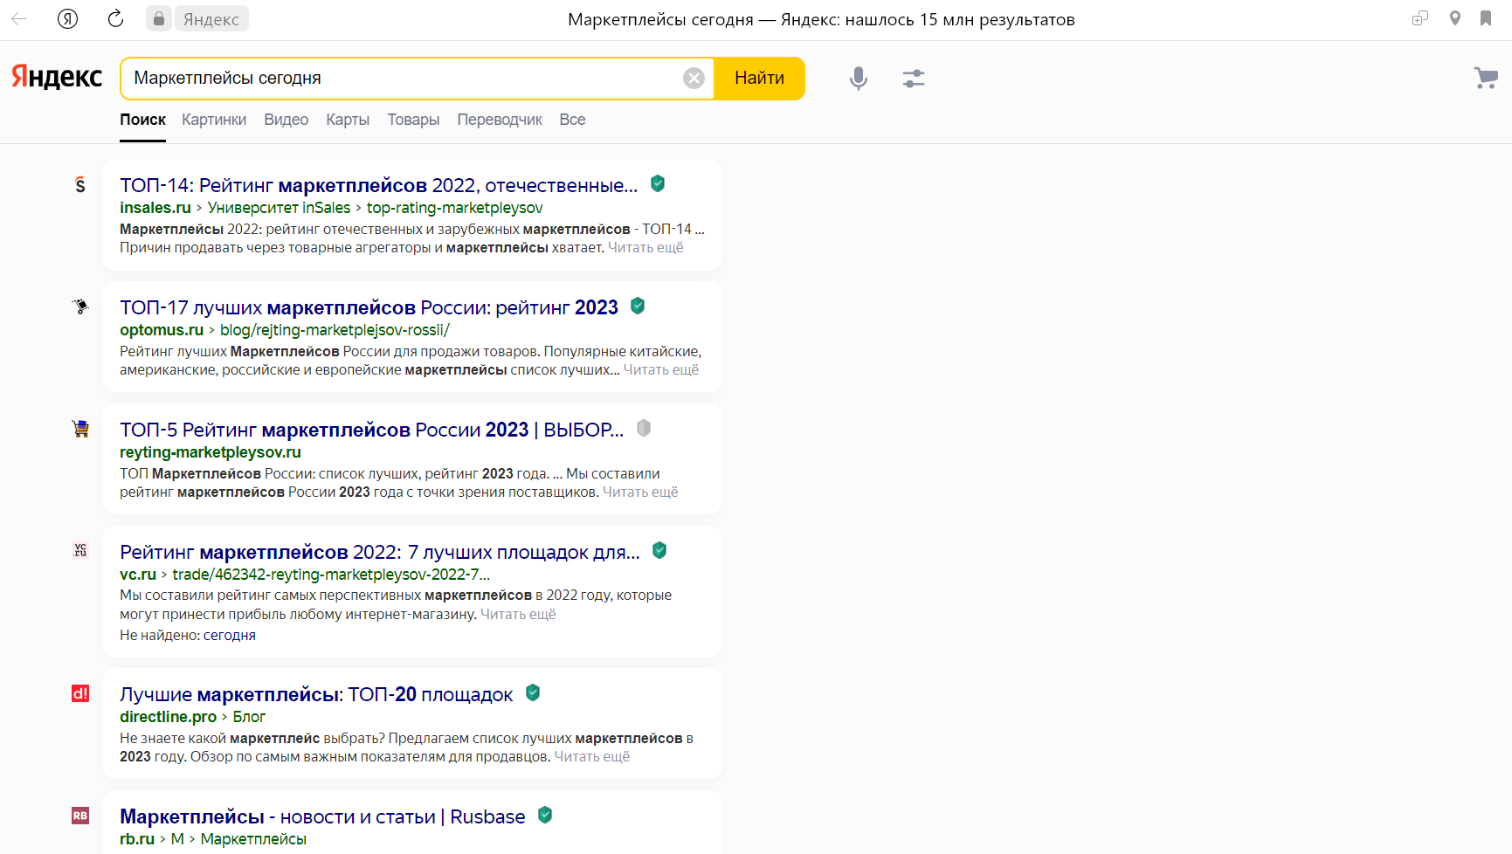Reload the page with the refresh icon

[x=115, y=18]
